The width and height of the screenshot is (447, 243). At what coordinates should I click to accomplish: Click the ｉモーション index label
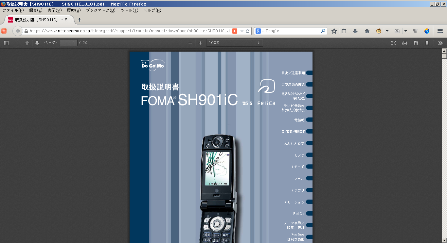[x=295, y=202]
